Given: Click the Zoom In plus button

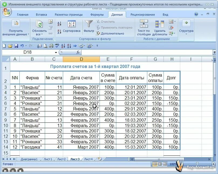Looking at the screenshot, I should (x=213, y=164).
